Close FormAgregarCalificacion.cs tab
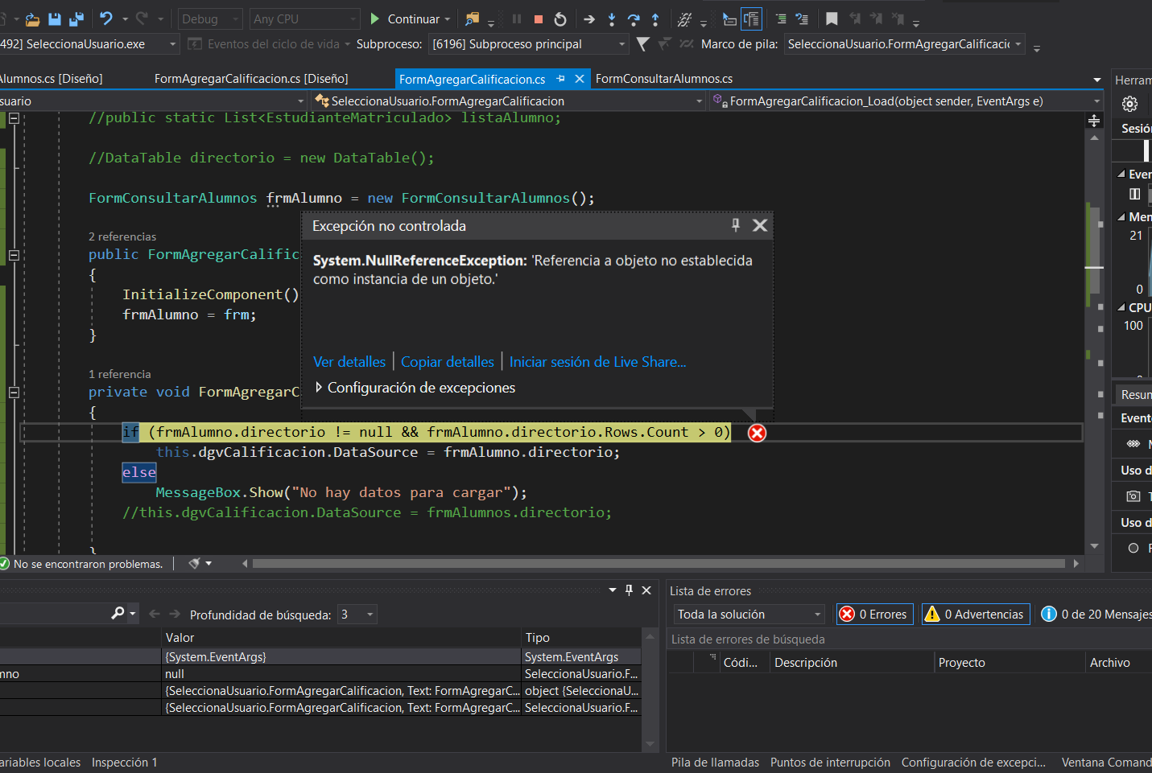 (x=579, y=79)
